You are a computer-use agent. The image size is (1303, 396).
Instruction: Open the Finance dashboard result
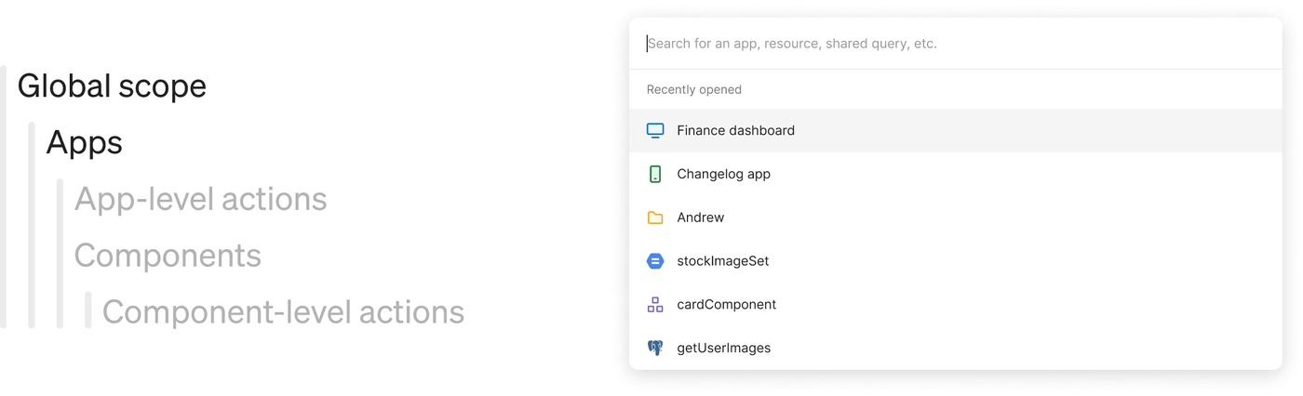tap(735, 130)
